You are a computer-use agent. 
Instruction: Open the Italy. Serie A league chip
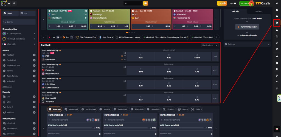[106, 37]
